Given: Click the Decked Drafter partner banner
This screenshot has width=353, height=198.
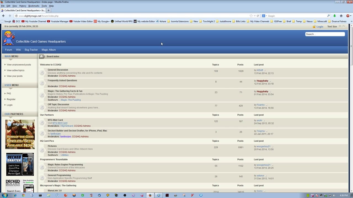Looking at the screenshot, I should coord(20,164).
